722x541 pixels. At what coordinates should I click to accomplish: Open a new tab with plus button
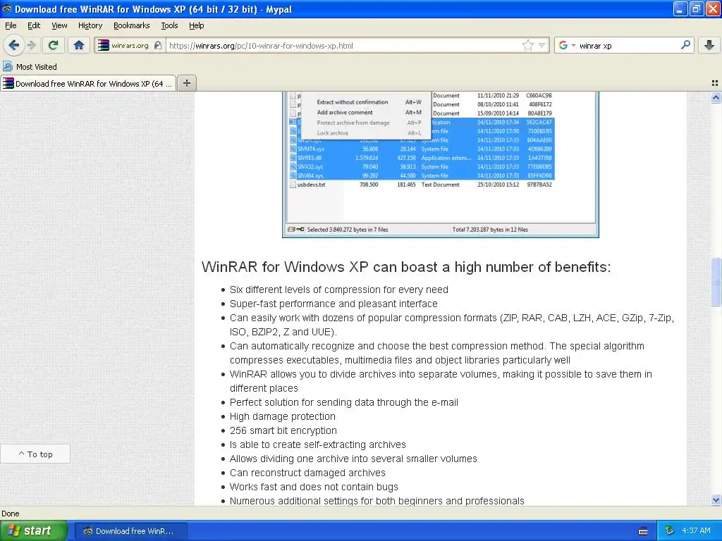point(186,83)
